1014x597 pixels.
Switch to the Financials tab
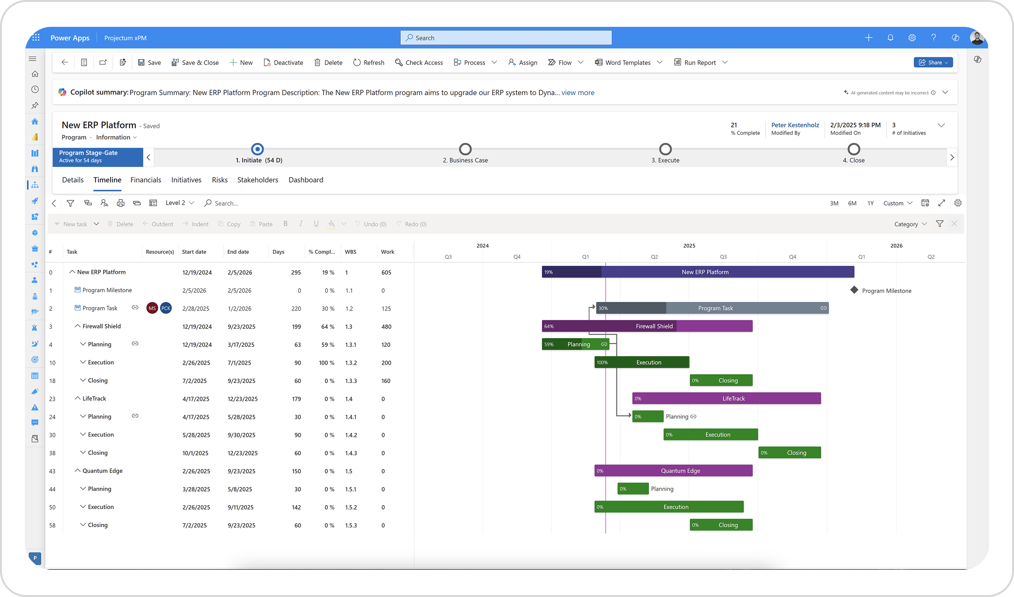(146, 180)
